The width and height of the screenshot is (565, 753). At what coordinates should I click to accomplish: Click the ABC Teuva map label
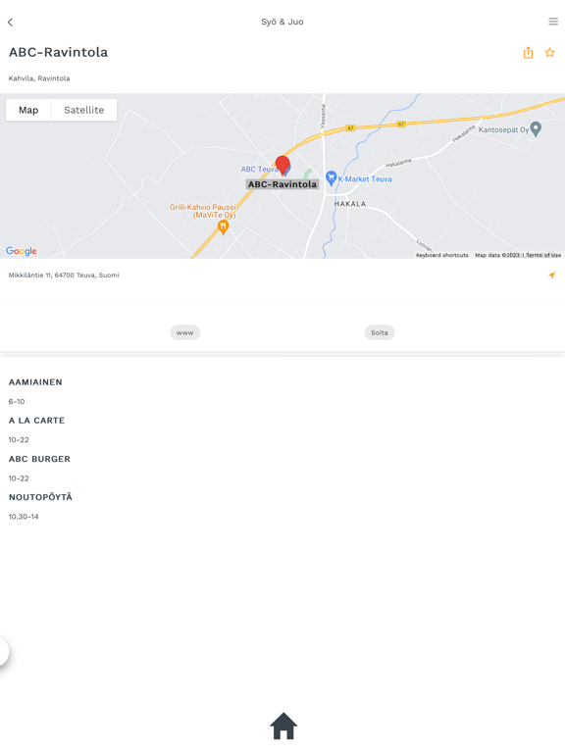click(259, 169)
